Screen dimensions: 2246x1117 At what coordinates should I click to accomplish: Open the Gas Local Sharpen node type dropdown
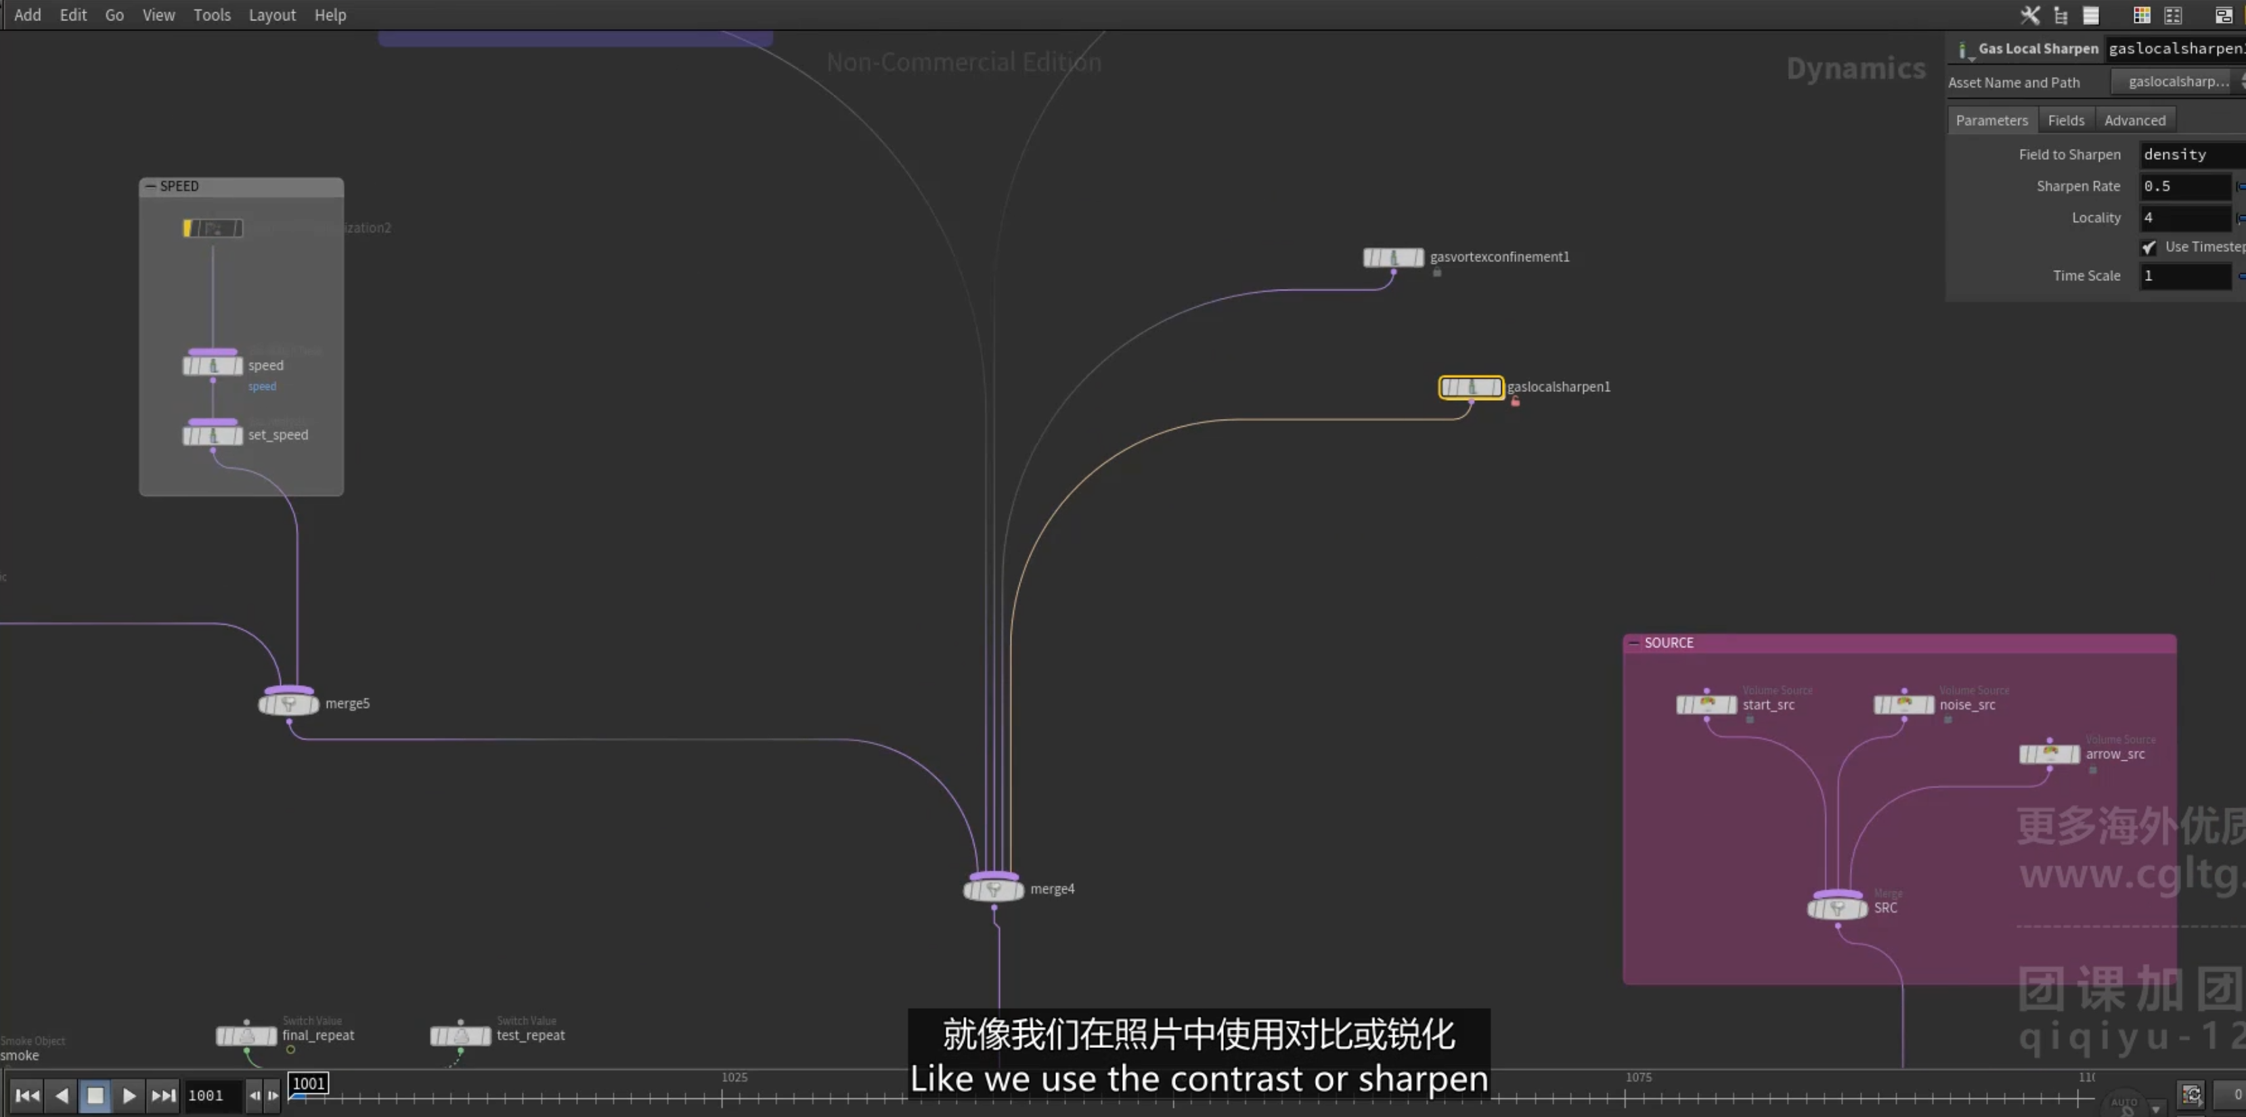point(1964,51)
